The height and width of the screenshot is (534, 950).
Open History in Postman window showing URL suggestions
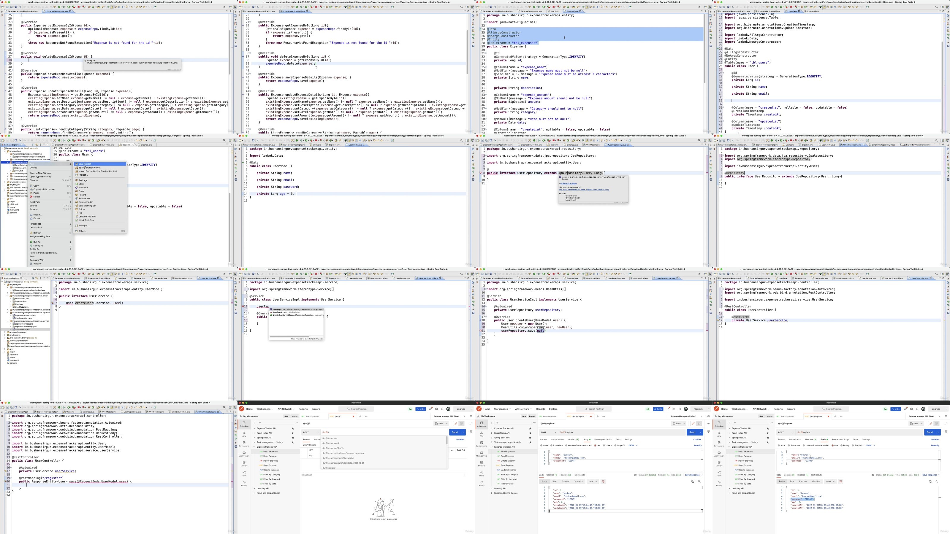pyautogui.click(x=244, y=484)
